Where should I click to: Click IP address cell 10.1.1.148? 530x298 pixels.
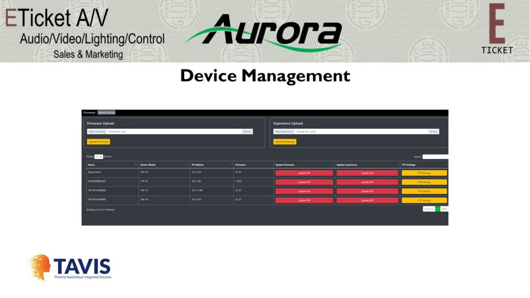212,191
